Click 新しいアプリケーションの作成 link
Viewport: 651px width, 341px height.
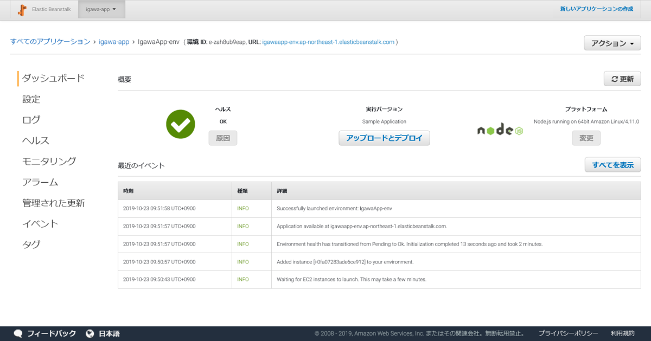tap(597, 9)
